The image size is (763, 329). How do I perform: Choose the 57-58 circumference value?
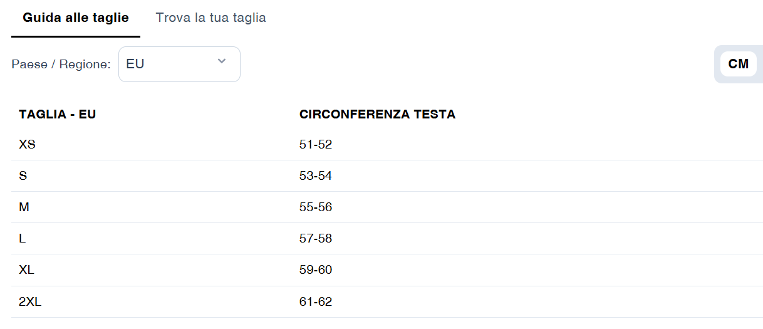click(x=316, y=238)
